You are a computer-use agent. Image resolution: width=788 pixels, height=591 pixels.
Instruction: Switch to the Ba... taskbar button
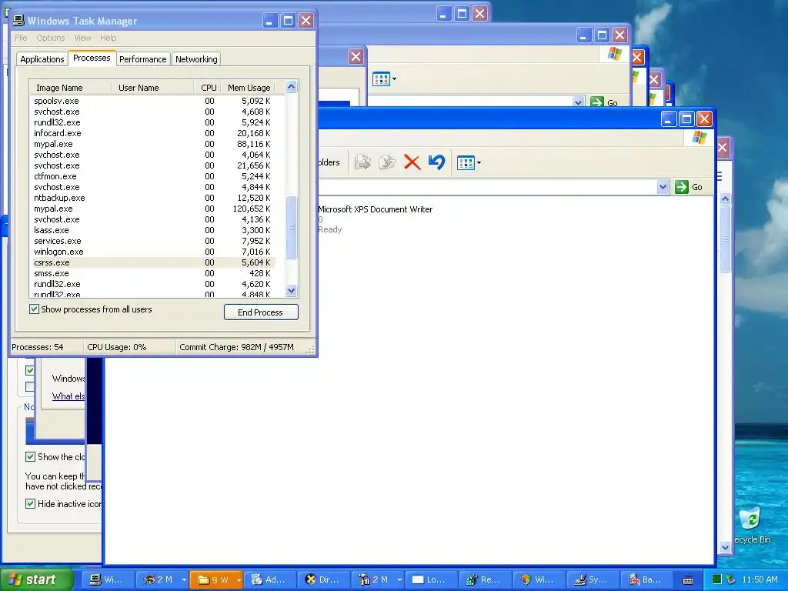646,579
